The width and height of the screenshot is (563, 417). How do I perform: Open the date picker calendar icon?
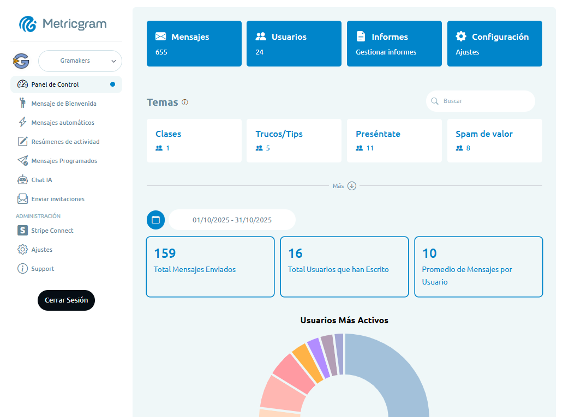pyautogui.click(x=155, y=220)
